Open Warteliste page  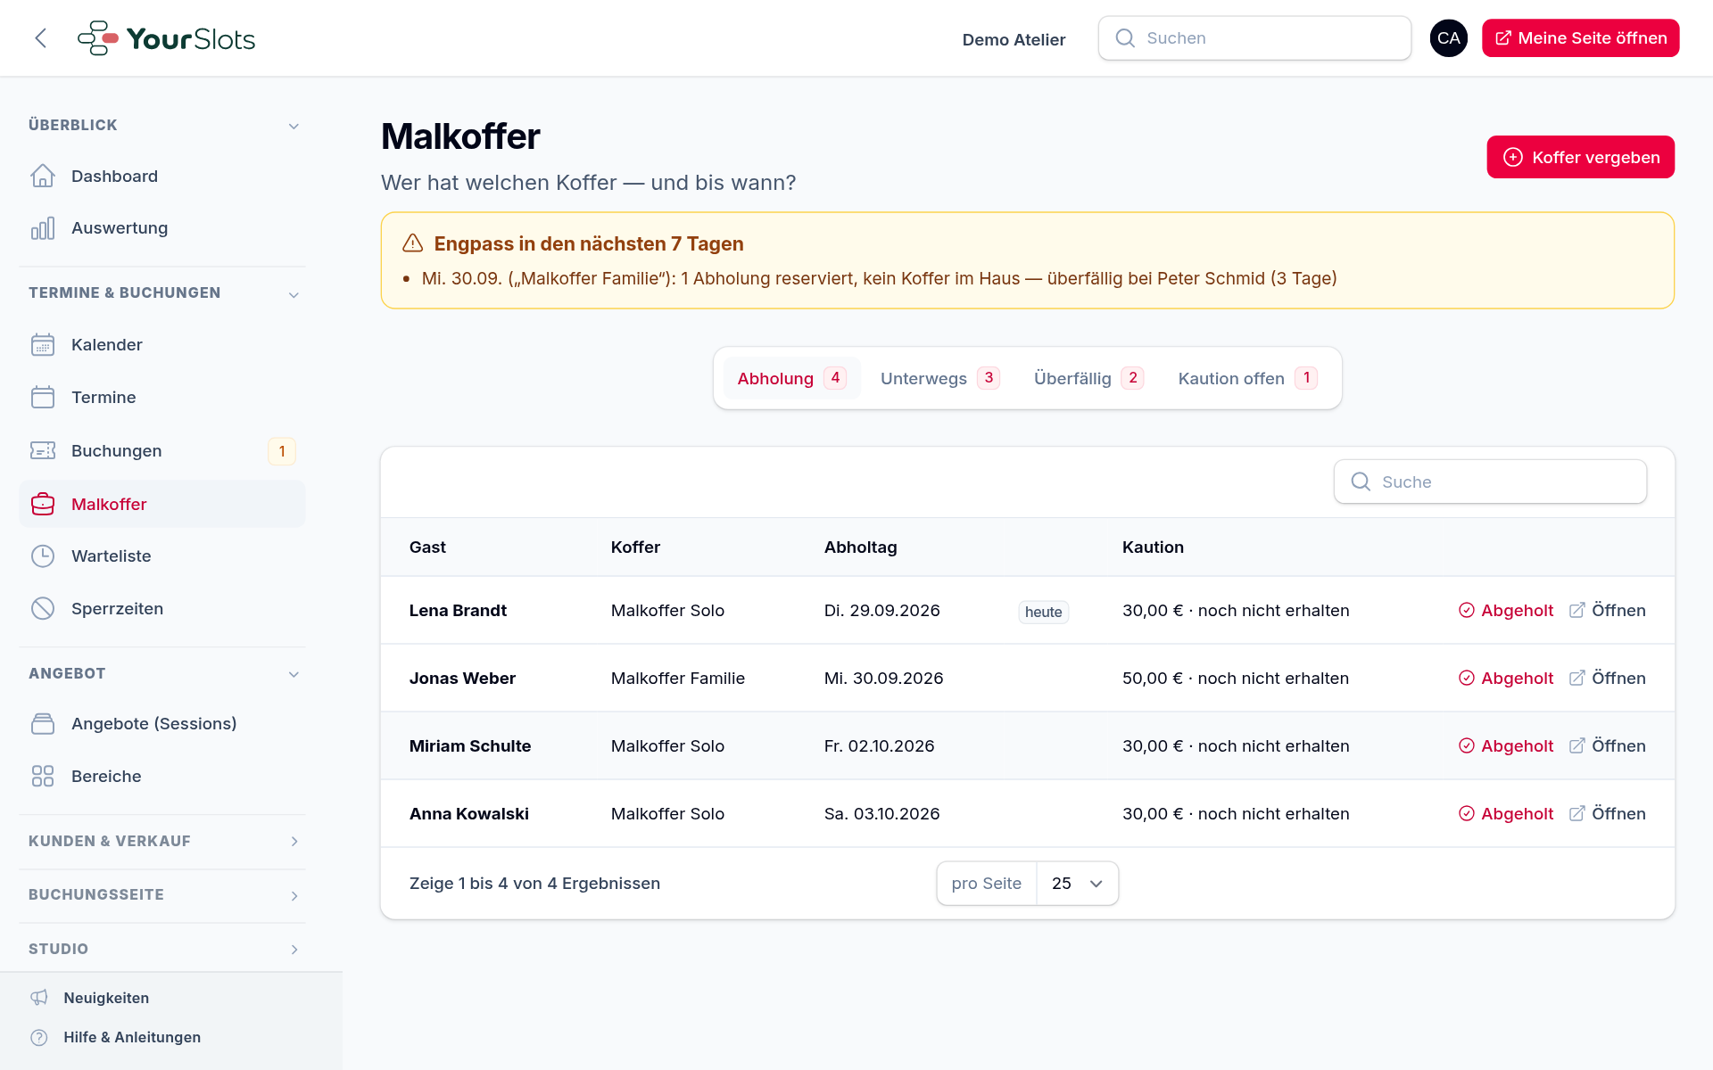tap(162, 556)
